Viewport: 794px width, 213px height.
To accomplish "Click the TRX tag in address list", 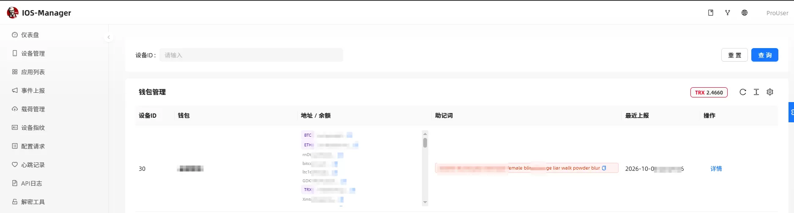I will [x=307, y=190].
